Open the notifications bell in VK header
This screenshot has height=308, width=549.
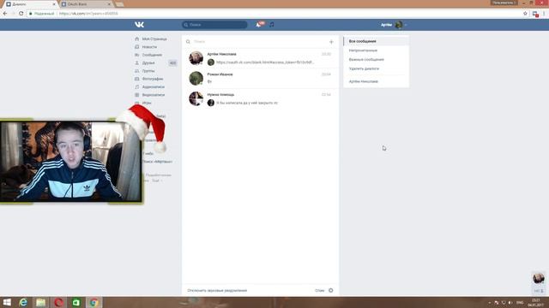(x=258, y=25)
